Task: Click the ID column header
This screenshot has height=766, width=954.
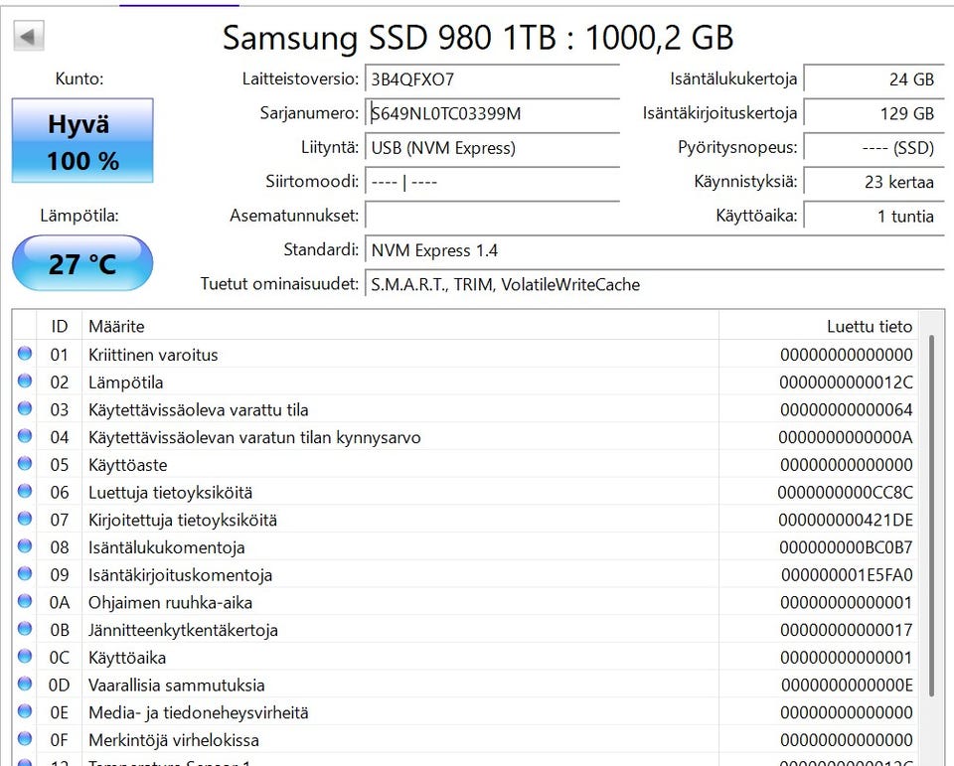Action: coord(60,326)
